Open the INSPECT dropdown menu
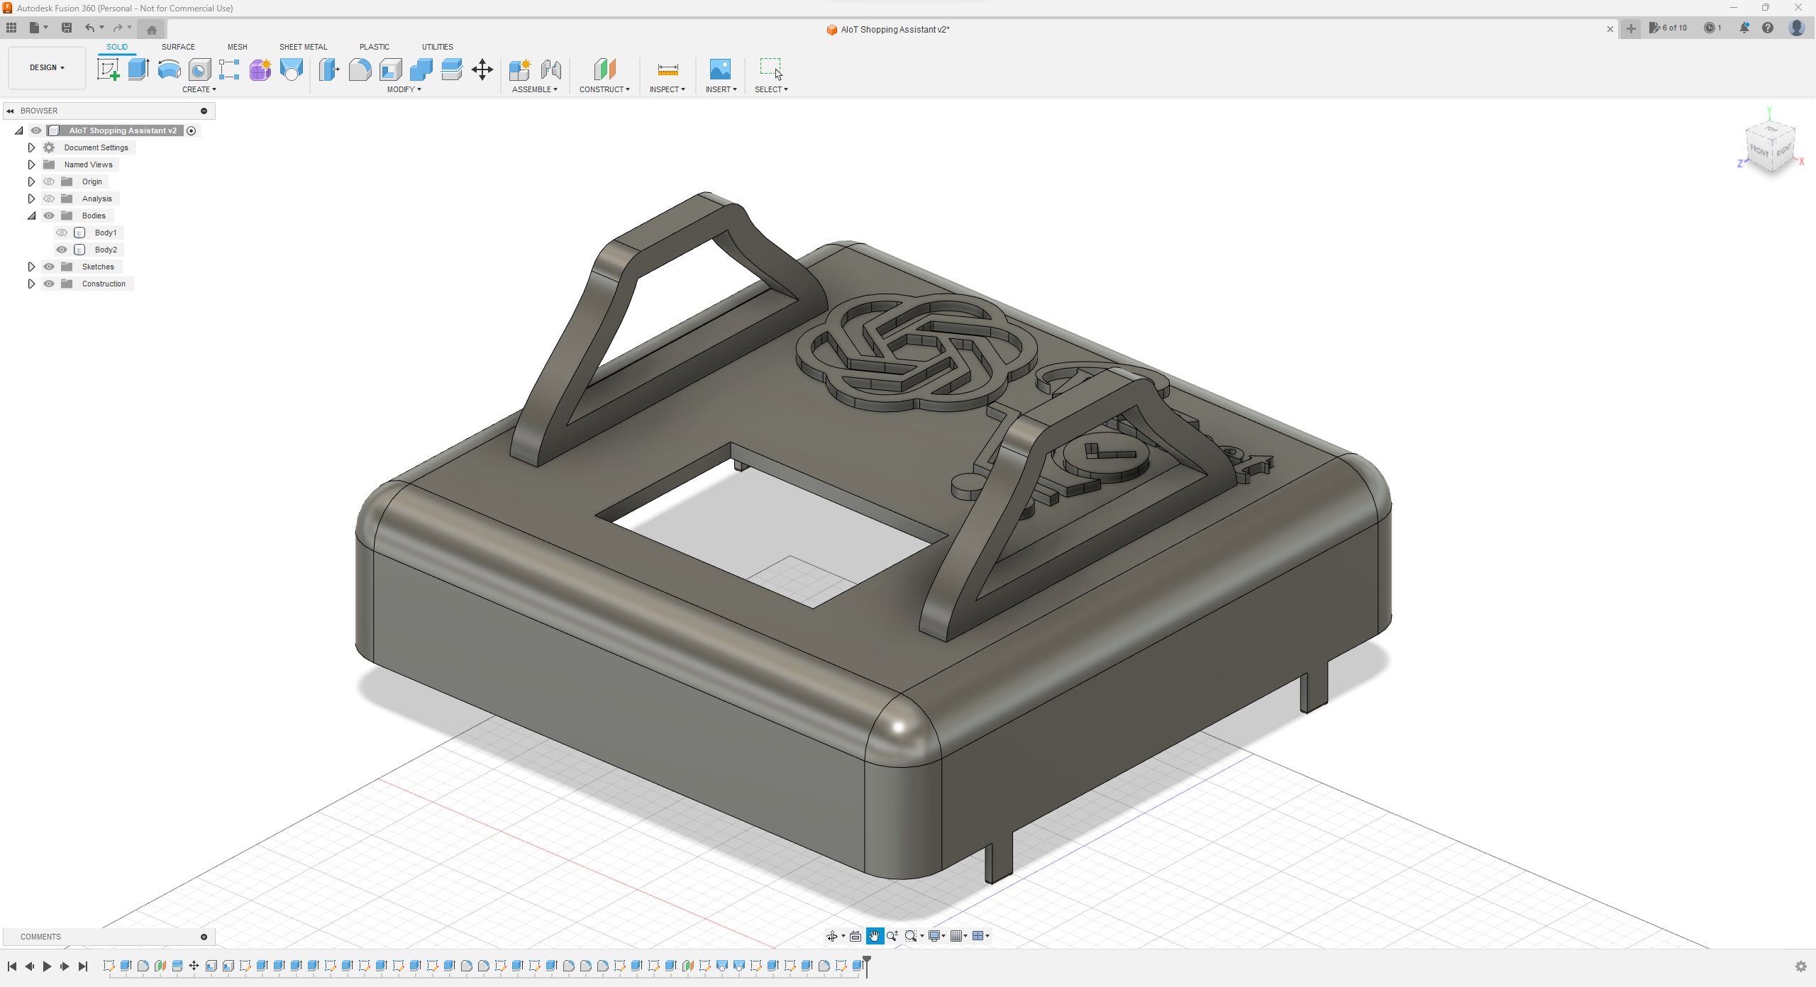 [667, 89]
